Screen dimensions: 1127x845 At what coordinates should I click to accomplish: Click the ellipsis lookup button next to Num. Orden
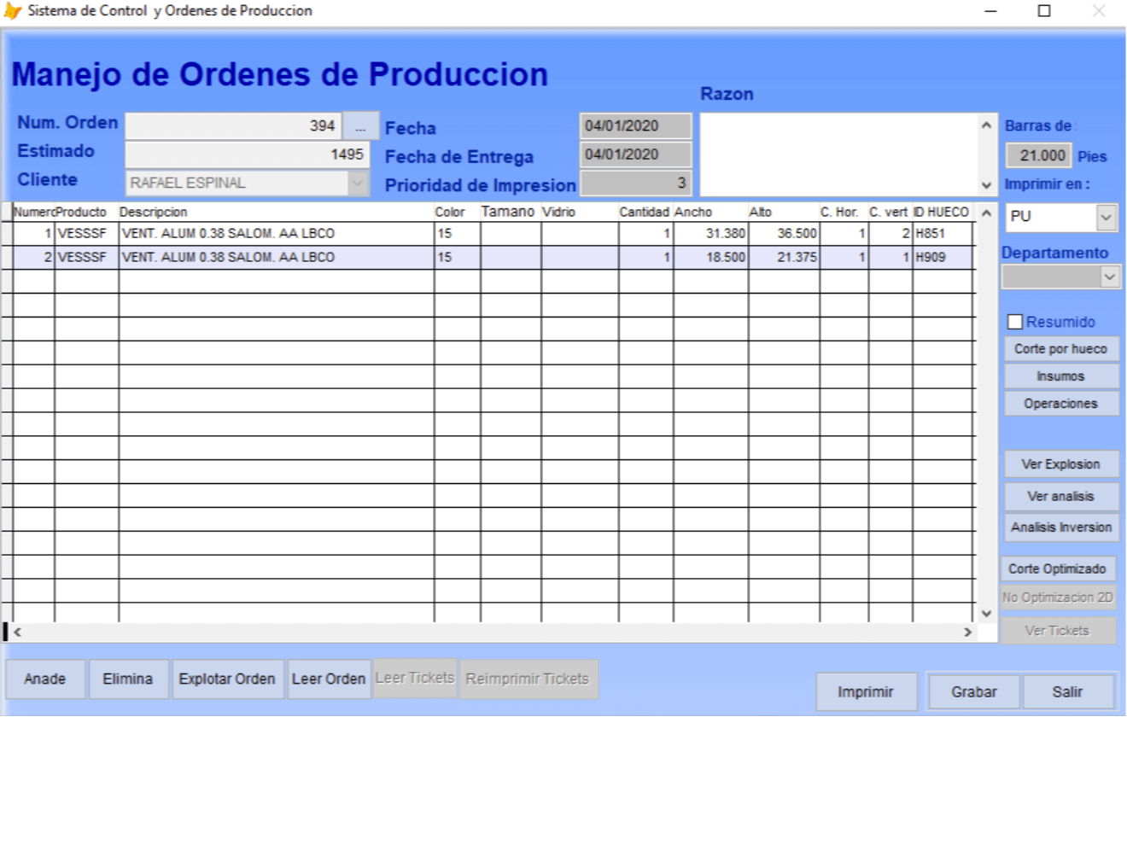tap(361, 125)
